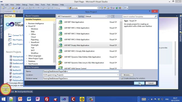Open the Online Templates section
Screen dimensions: 182x102
pos(40,67)
